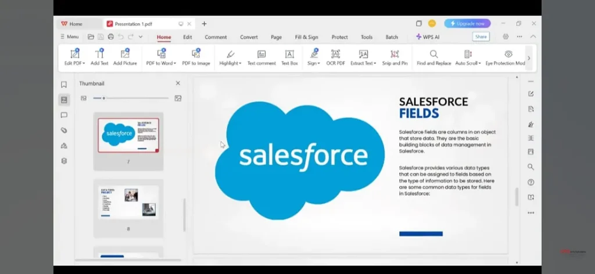Toggle Eye Protection Mode
Screen dimensions: 595x274
click(507, 57)
